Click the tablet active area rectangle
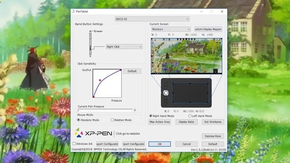 coord(190,93)
